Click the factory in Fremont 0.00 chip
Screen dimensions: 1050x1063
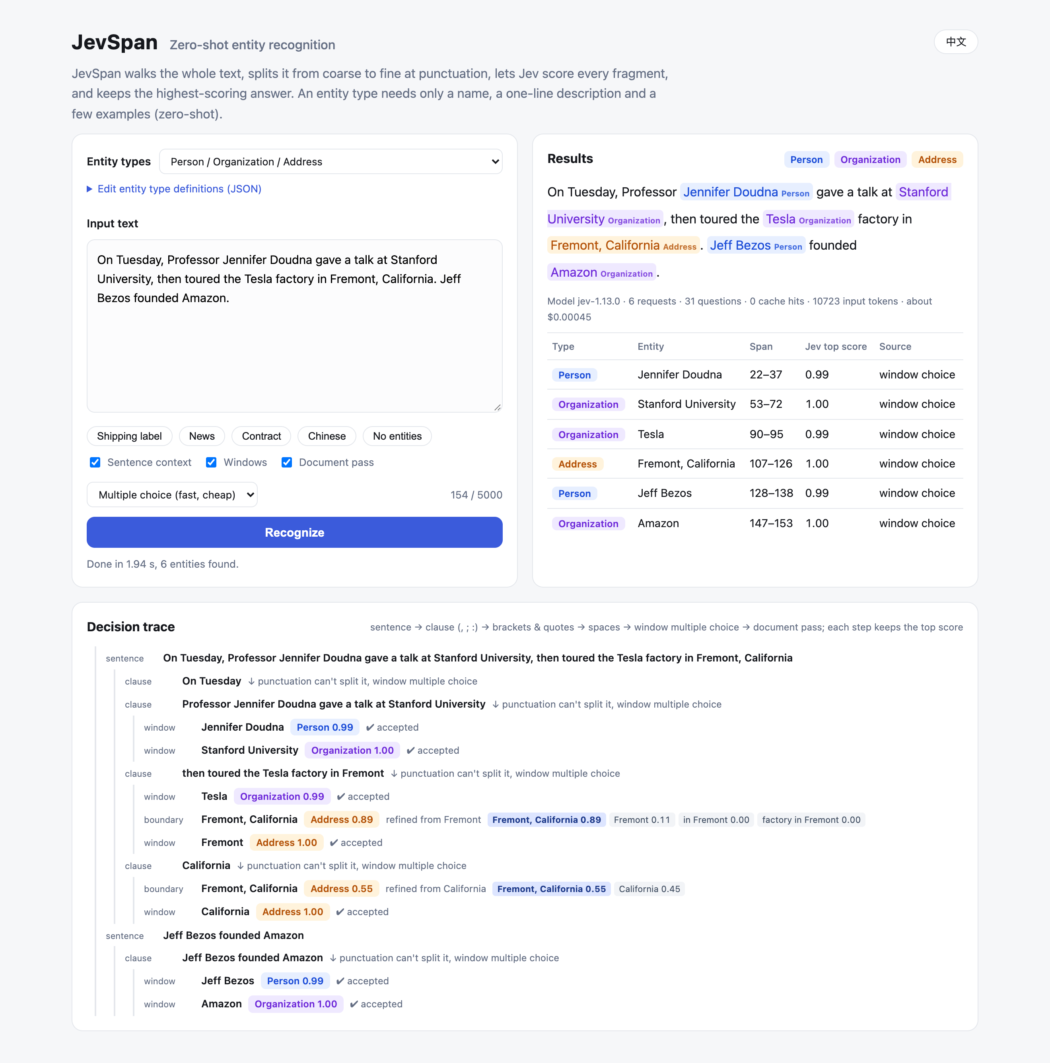coord(811,819)
